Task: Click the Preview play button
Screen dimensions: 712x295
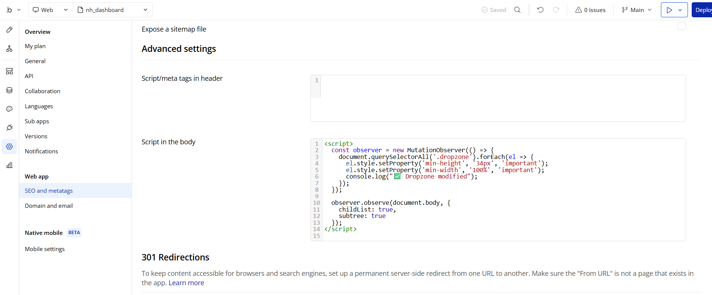Action: [669, 10]
